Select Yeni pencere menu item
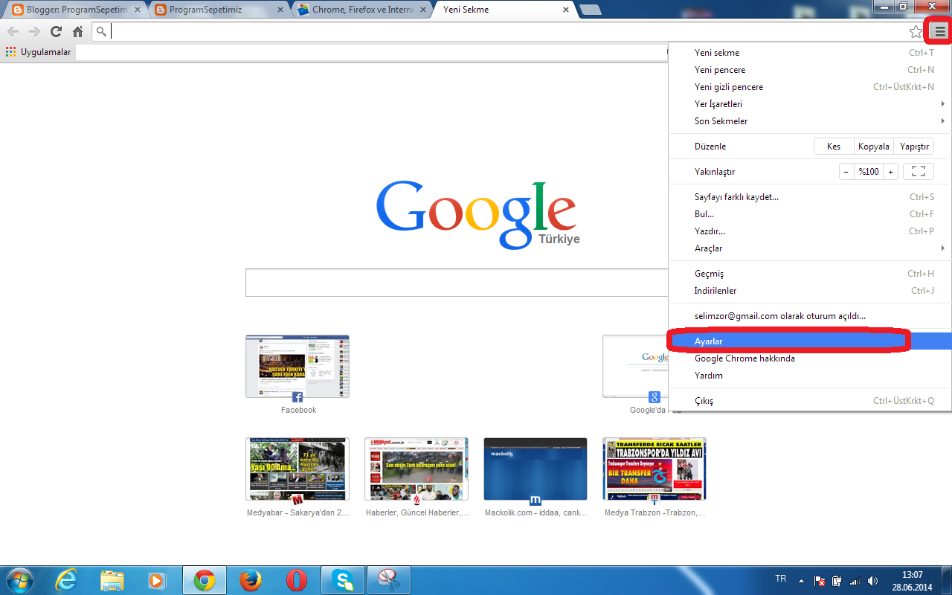This screenshot has width=952, height=595. (x=810, y=70)
